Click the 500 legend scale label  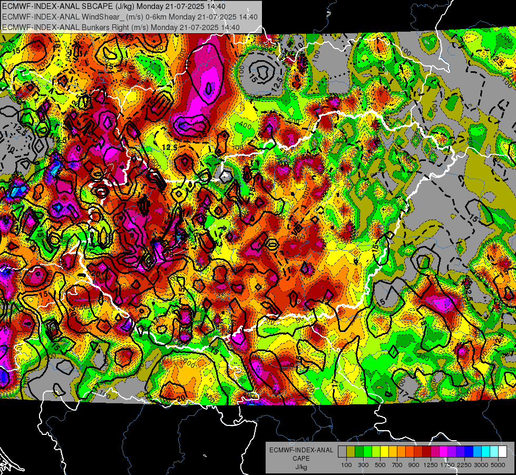380,465
